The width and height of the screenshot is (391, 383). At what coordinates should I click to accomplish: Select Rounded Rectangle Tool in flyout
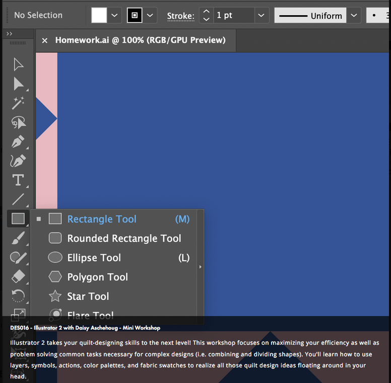point(124,239)
